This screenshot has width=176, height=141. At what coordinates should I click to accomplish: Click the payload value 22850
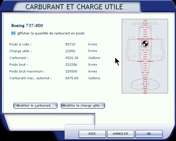(x=70, y=51)
